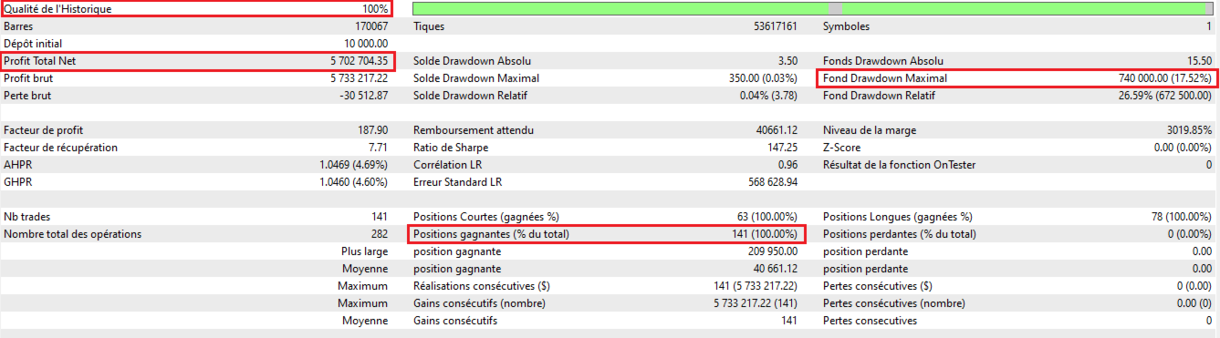The width and height of the screenshot is (1220, 338).
Task: Click the green history quality bar
Action: (813, 8)
